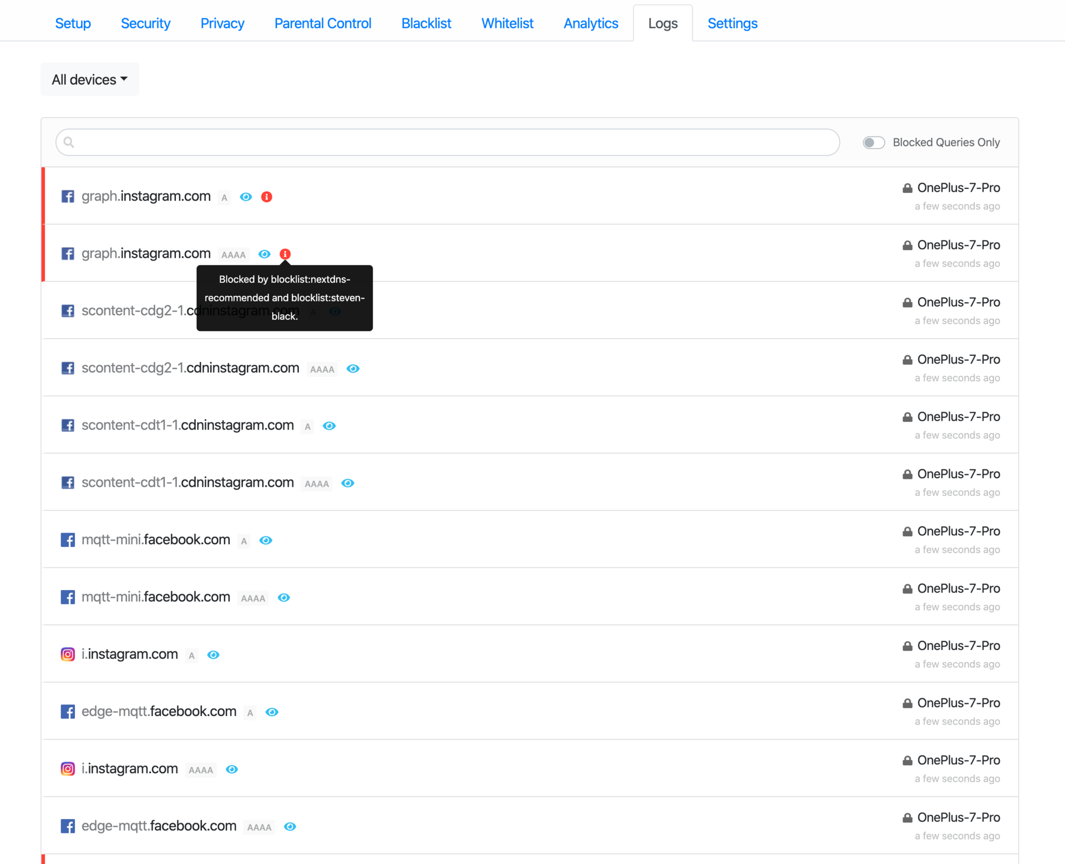Viewport: 1065px width, 864px height.
Task: Click the eye toggle beside edge-mqtt.facebook.com AAAA entry
Action: click(290, 826)
